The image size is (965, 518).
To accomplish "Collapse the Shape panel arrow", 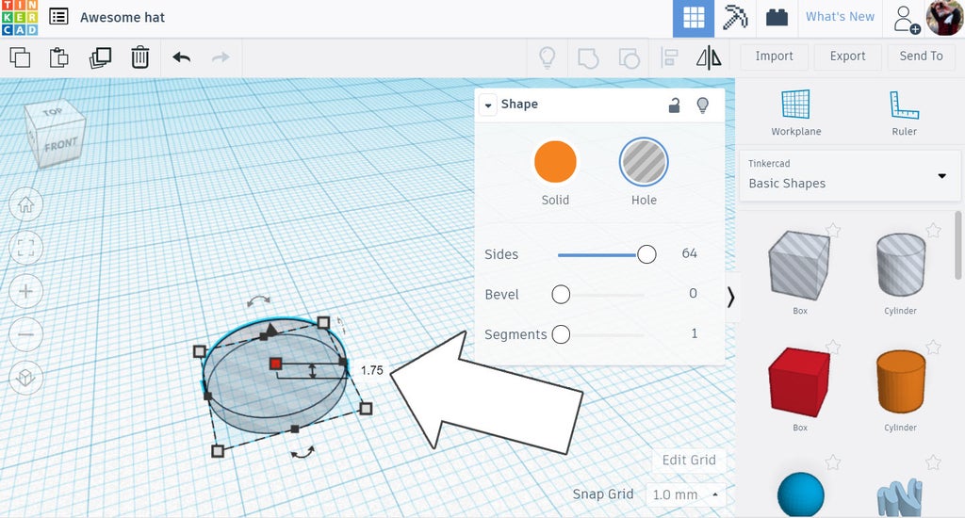I will [x=488, y=105].
